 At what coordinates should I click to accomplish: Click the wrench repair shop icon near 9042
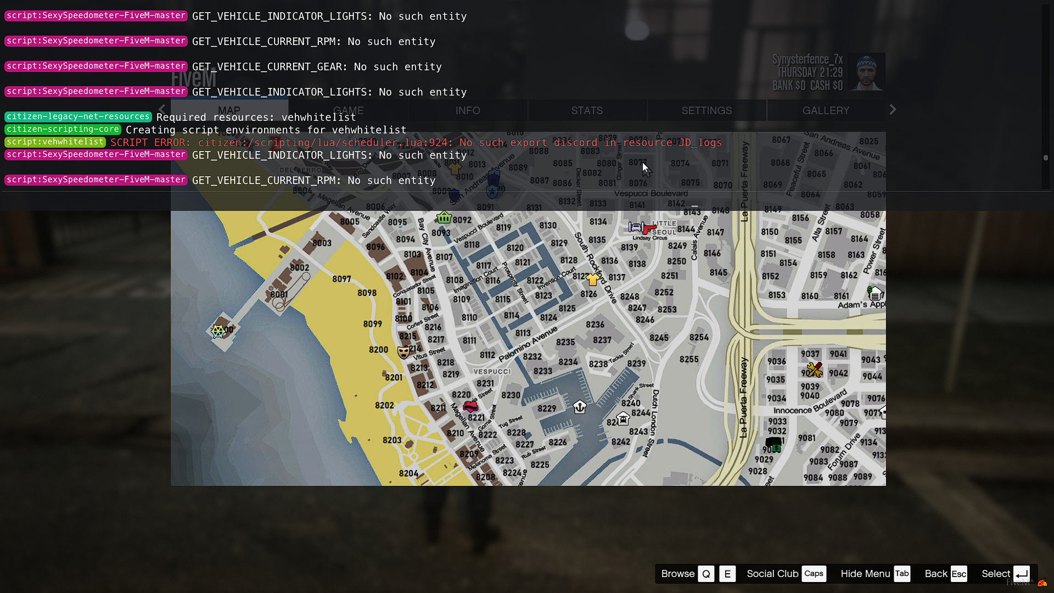pyautogui.click(x=814, y=370)
